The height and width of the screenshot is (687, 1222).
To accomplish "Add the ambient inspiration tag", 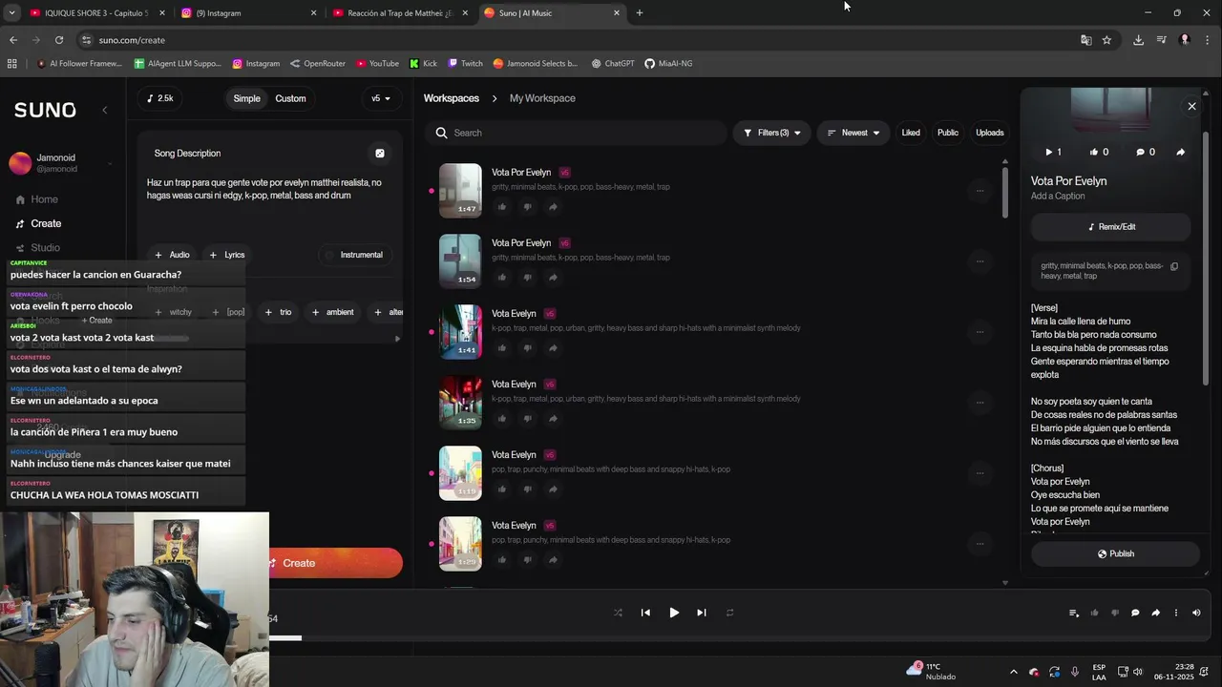I will point(332,312).
